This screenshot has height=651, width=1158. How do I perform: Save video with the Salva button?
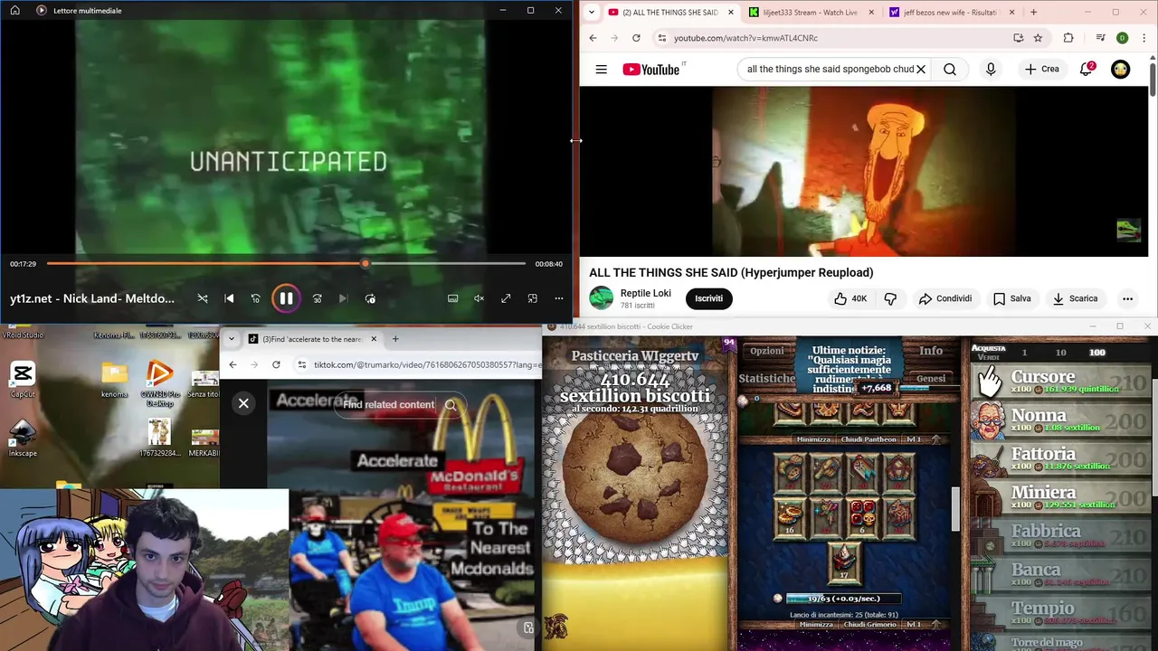click(1011, 298)
